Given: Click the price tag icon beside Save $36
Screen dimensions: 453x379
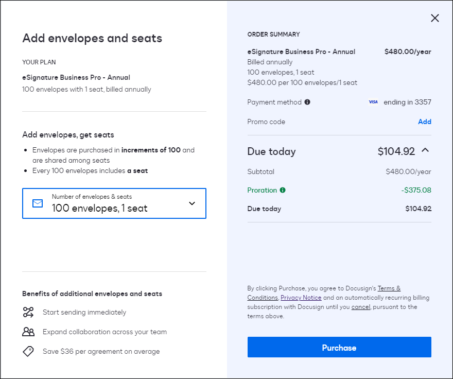Looking at the screenshot, I should (28, 351).
